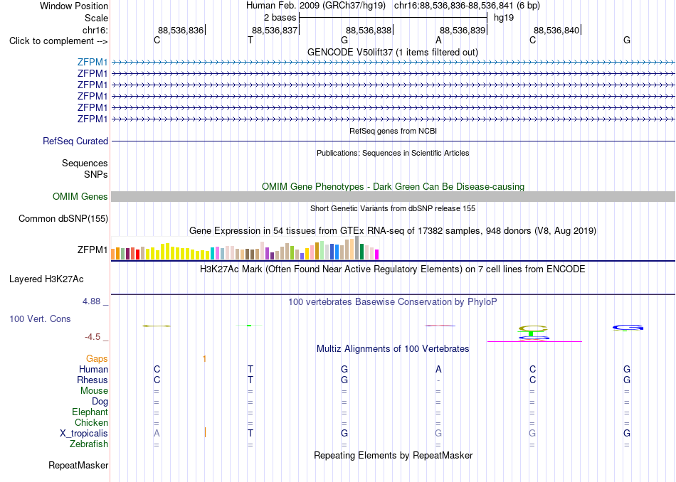Click the A base in X_tropicalis row
Image resolution: width=676 pixels, height=482 pixels.
click(x=157, y=434)
